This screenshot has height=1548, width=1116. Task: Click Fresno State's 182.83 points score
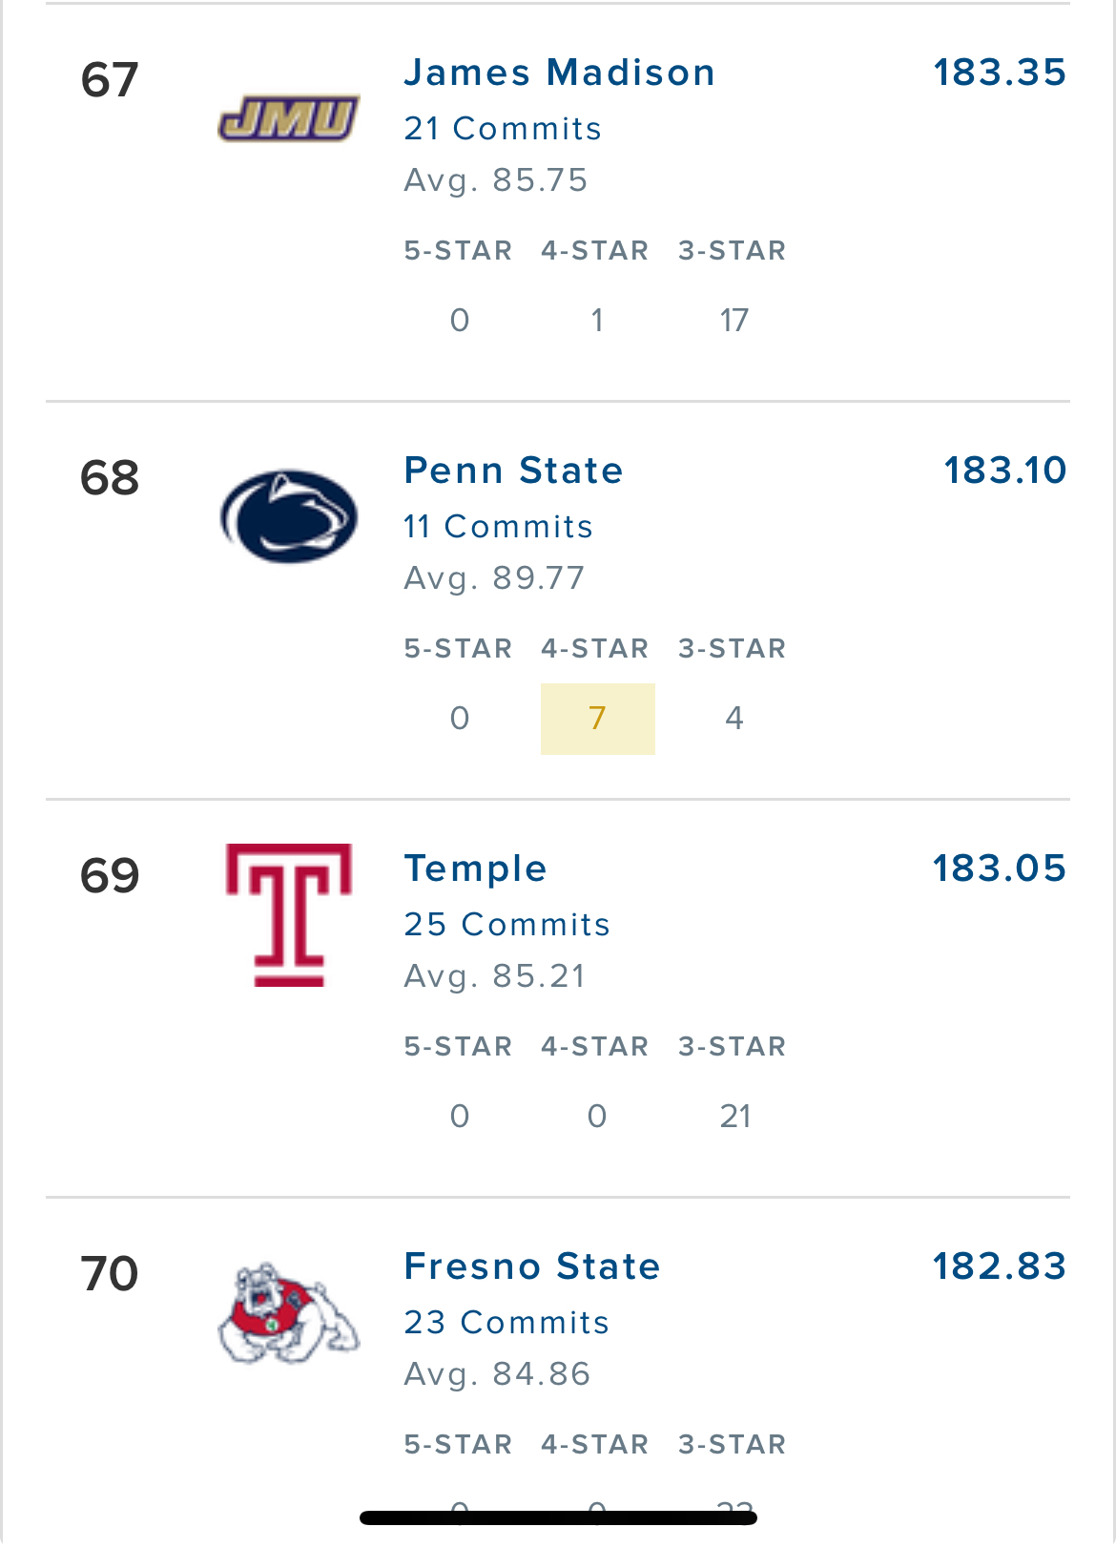pos(999,1266)
